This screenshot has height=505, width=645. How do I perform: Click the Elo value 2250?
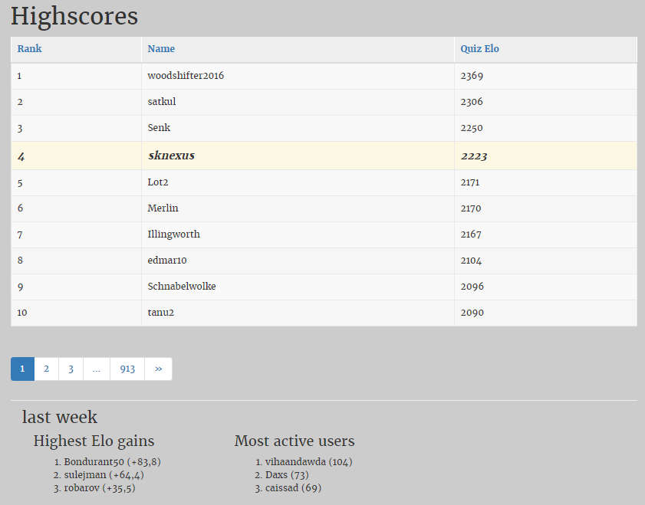pyautogui.click(x=472, y=128)
